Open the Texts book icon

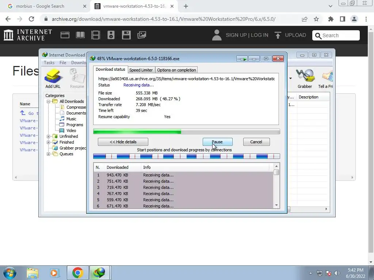click(x=80, y=35)
